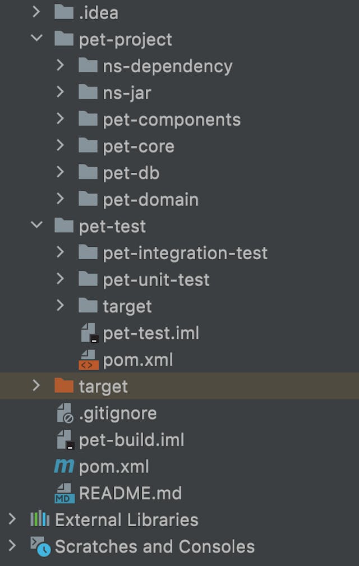Screen dimensions: 359x566
Task: Expand External Libraries node
Action: click(12, 519)
